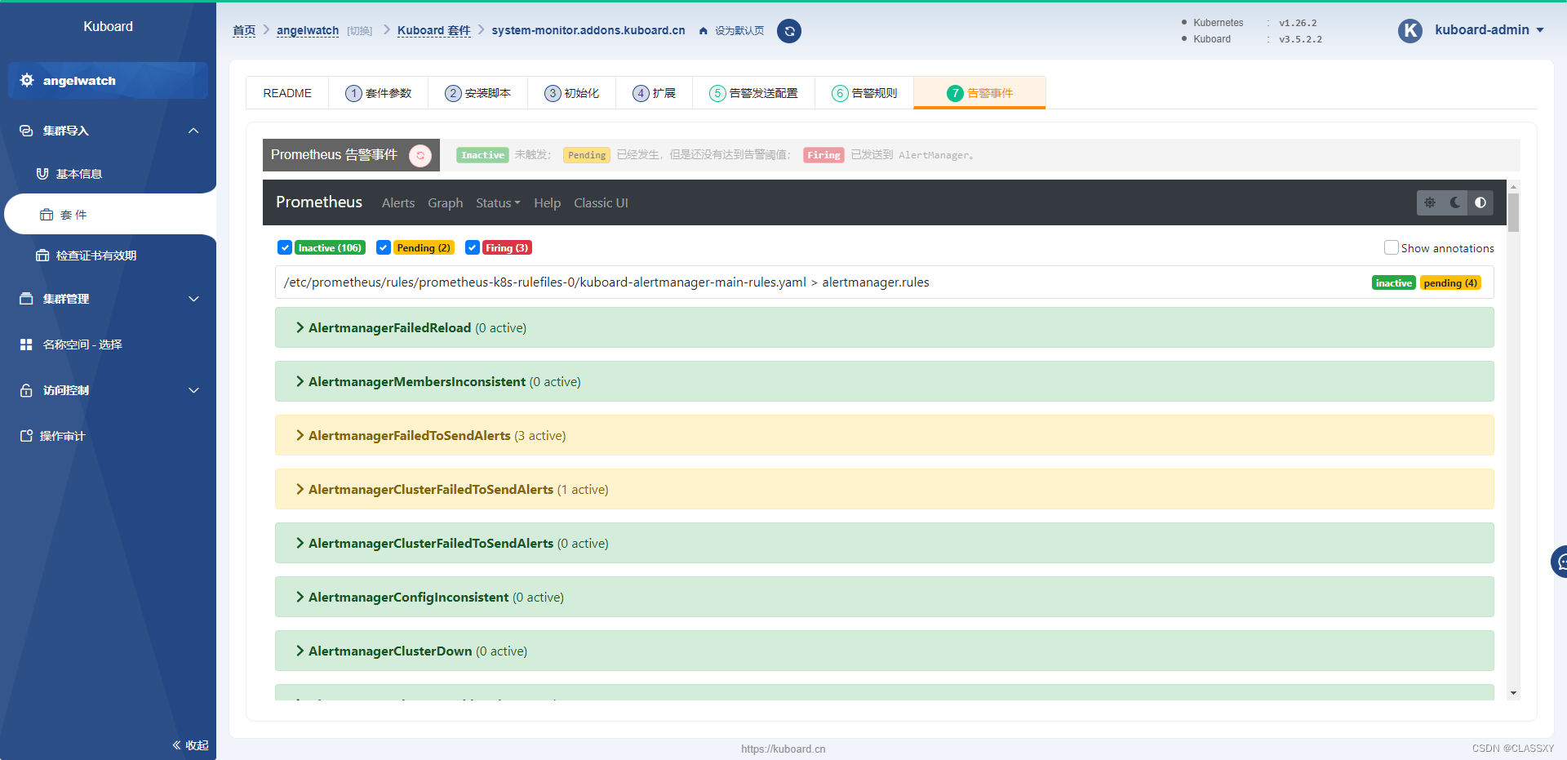The width and height of the screenshot is (1567, 760).
Task: Click the home icon beside 设为默认页
Action: [704, 31]
